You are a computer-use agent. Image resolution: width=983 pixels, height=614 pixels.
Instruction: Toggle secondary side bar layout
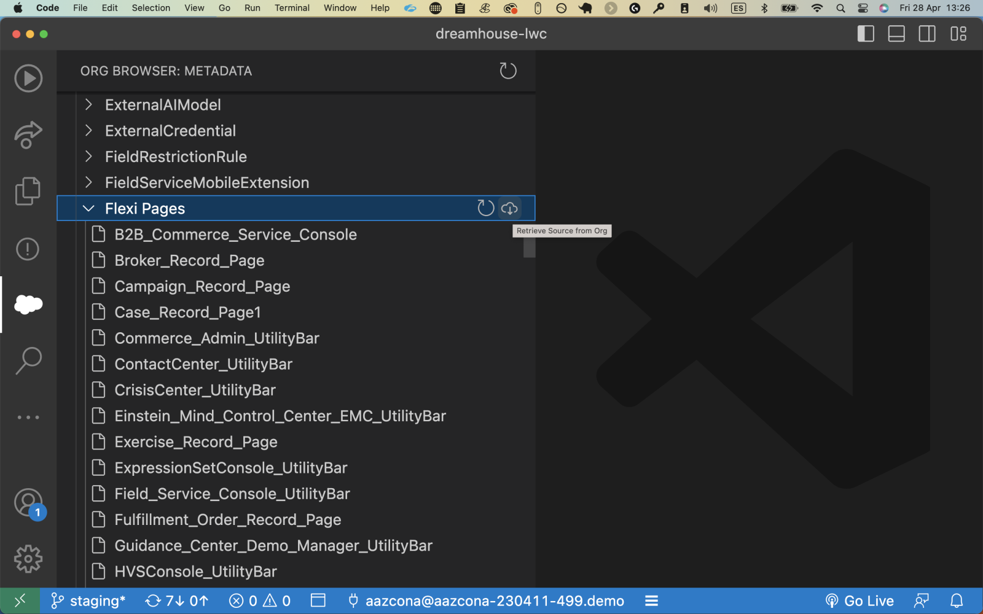tap(927, 34)
